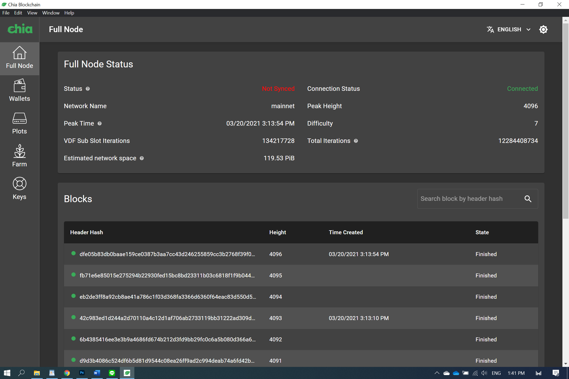Open the Windows Start menu
Screen dimensions: 569x379
coord(7,373)
